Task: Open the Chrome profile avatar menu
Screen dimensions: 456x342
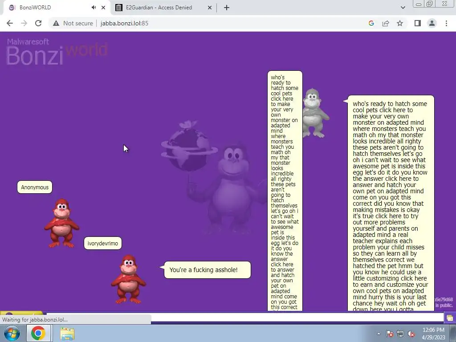Action: pos(432,23)
